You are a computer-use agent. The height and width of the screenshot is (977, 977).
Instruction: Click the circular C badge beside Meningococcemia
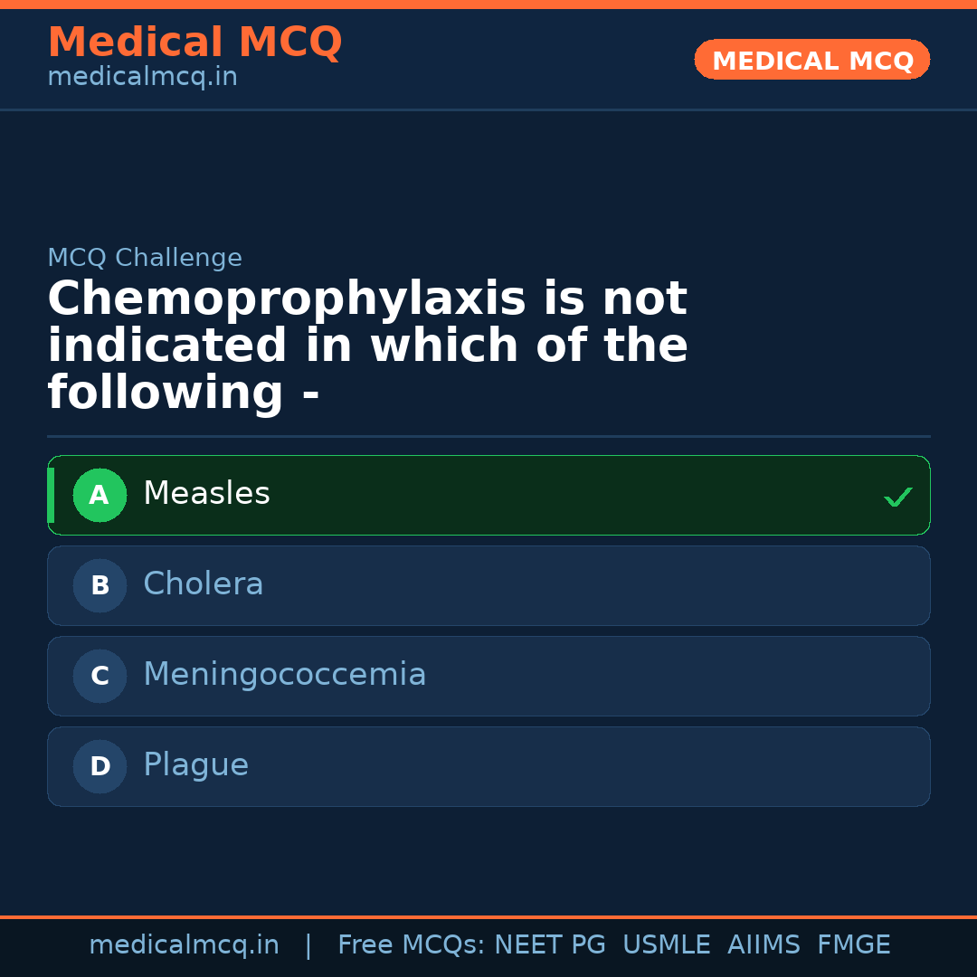coord(100,676)
